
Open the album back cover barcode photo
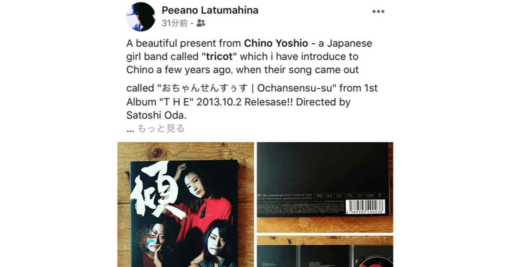click(x=325, y=187)
